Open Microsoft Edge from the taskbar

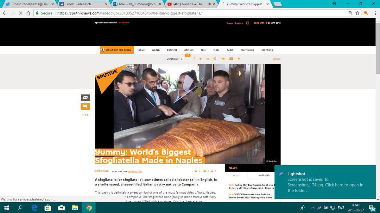coord(34,208)
